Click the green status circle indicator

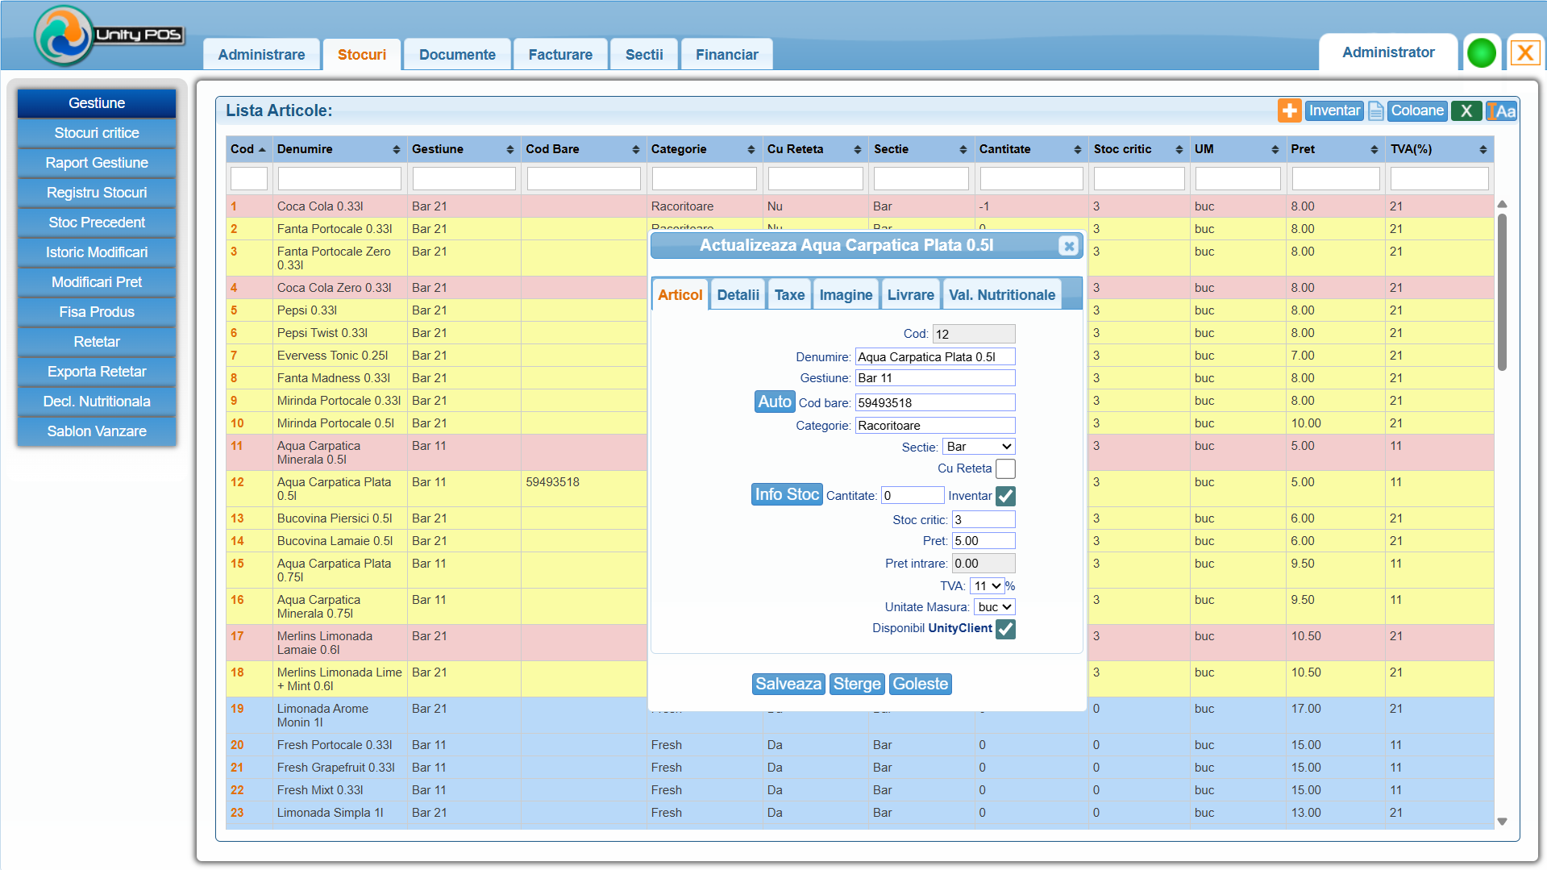pyautogui.click(x=1482, y=53)
